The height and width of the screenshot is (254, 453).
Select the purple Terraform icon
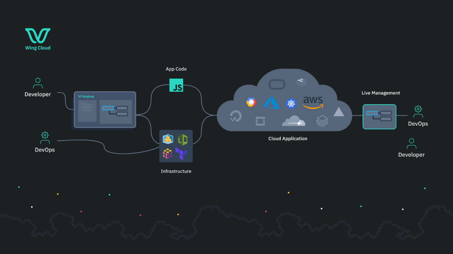tap(181, 153)
